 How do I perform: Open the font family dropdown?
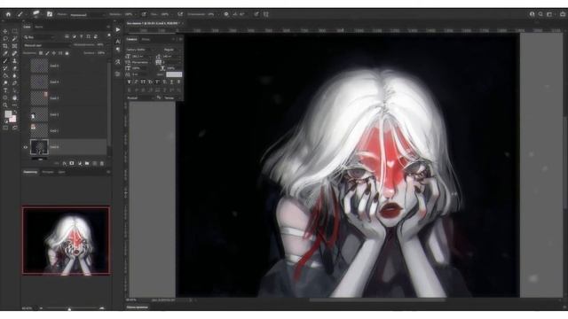[x=140, y=50]
